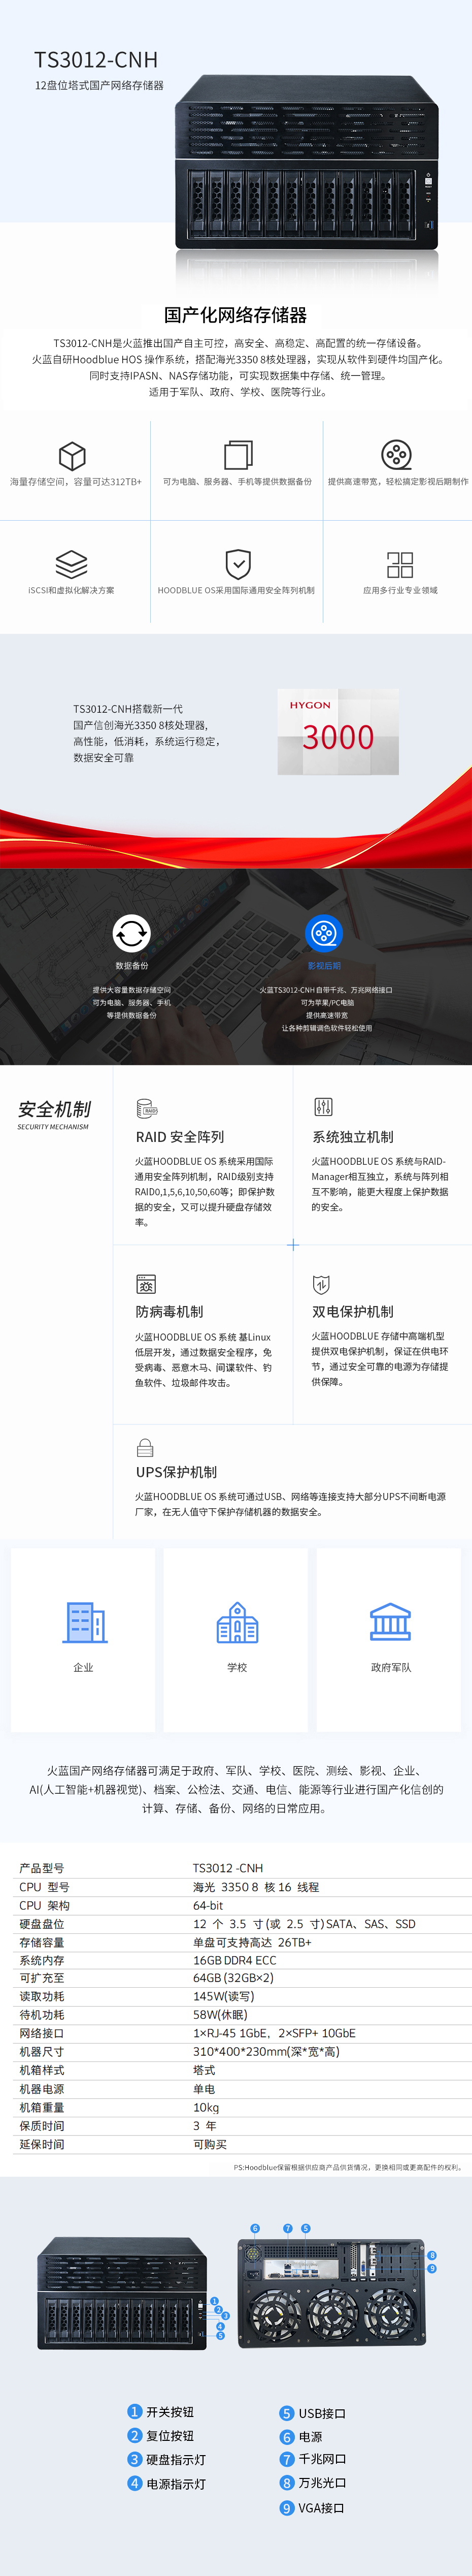Click the 防病毒机制 bug icon

146,1284
